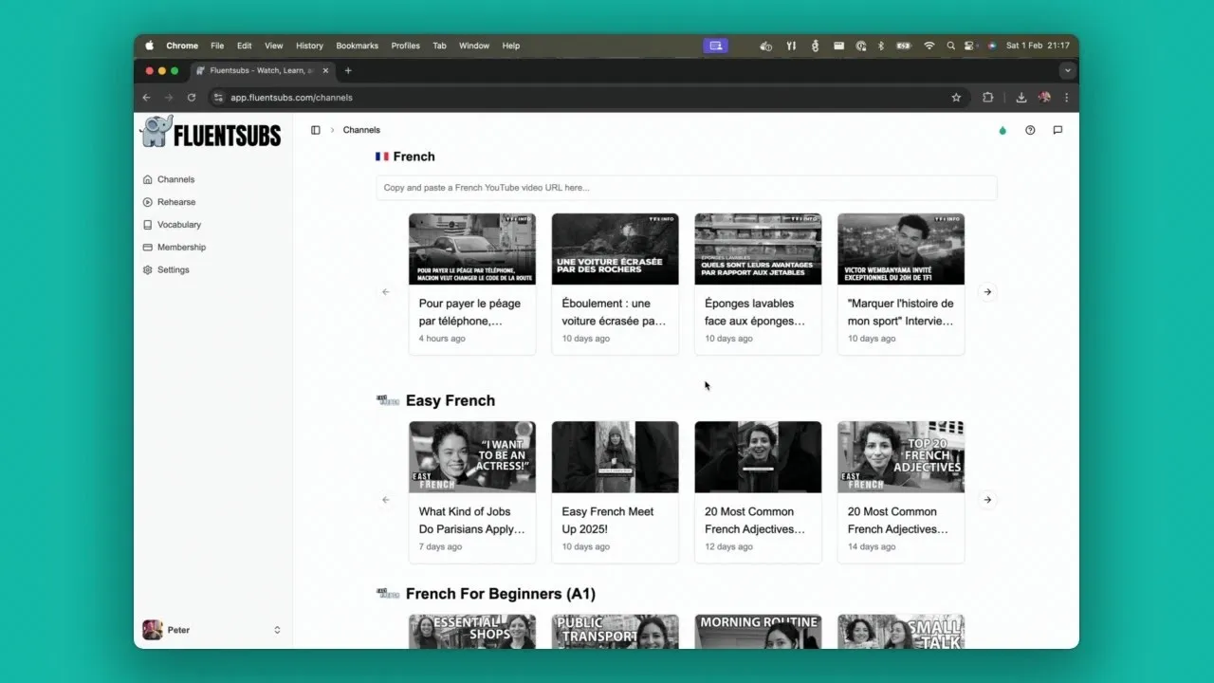
Task: Open the Apple menu
Action: click(149, 46)
